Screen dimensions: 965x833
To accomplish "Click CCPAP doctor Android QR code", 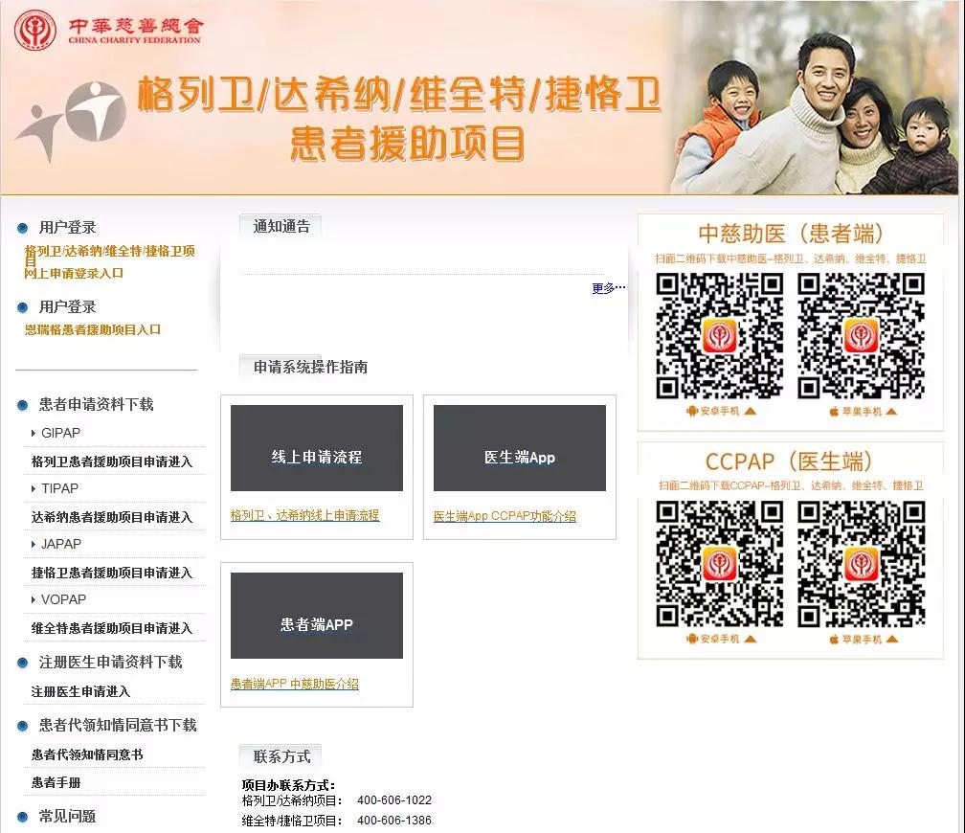I will (x=720, y=564).
